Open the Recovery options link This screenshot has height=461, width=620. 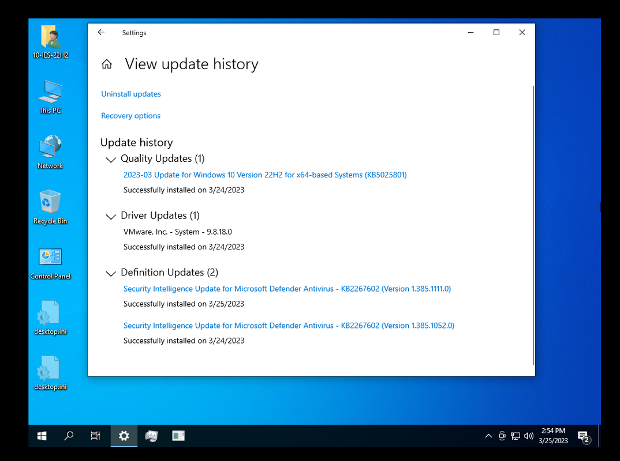pos(130,116)
